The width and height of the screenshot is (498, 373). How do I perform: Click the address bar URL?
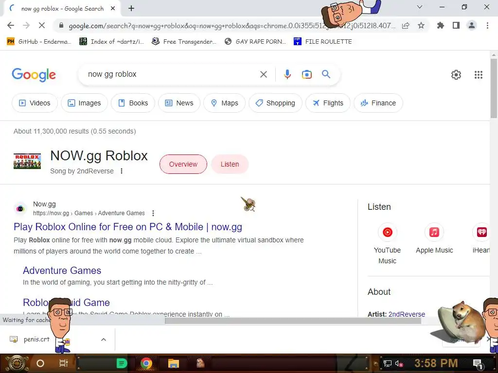click(232, 26)
